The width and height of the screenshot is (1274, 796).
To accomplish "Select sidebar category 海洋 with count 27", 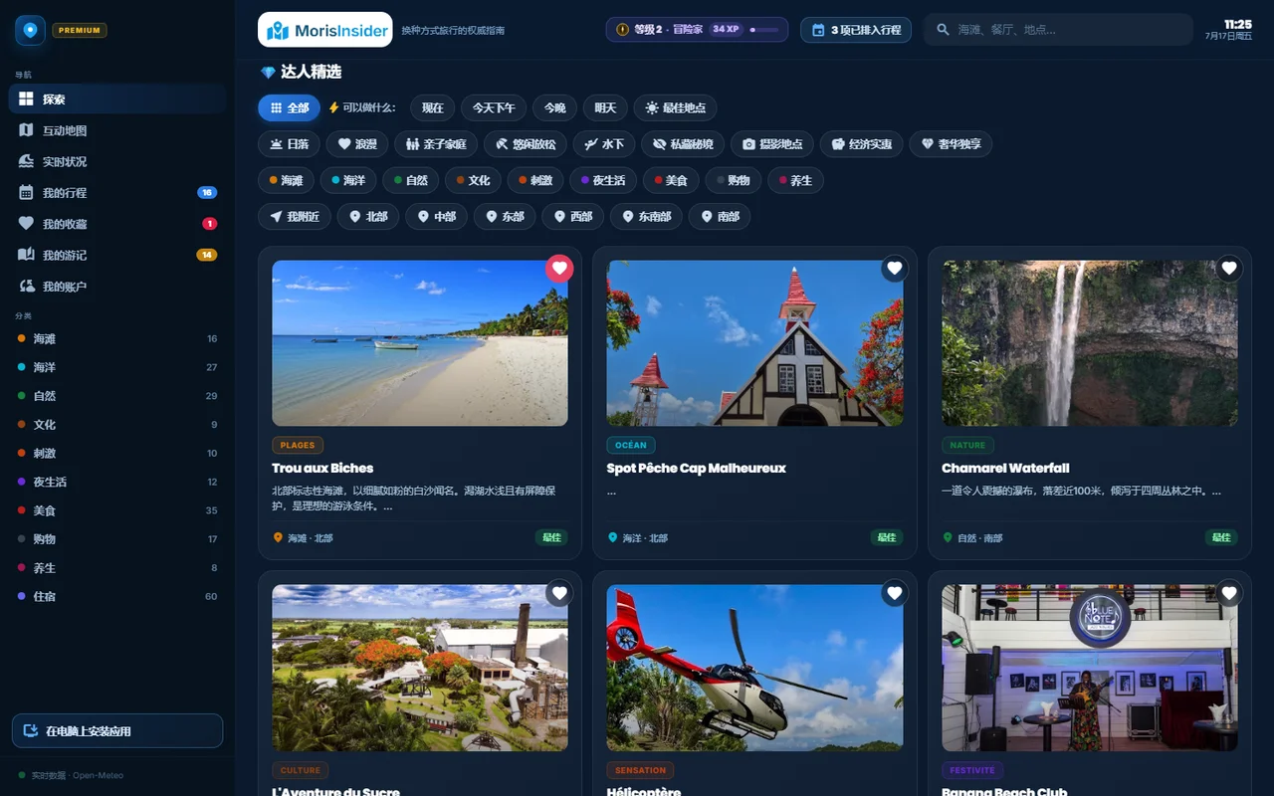I will click(117, 367).
